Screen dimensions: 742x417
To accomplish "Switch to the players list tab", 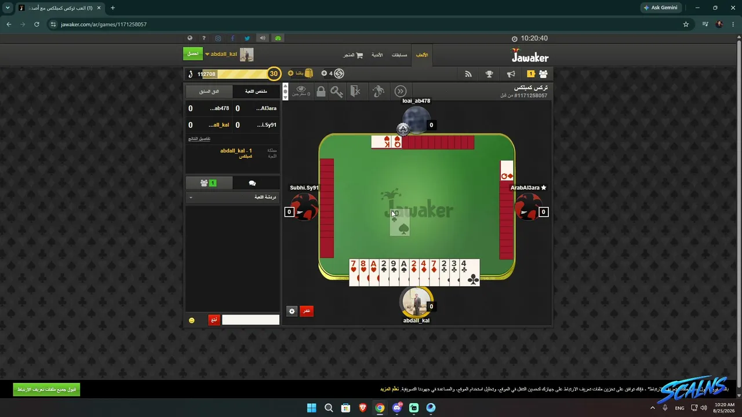I will [x=209, y=183].
